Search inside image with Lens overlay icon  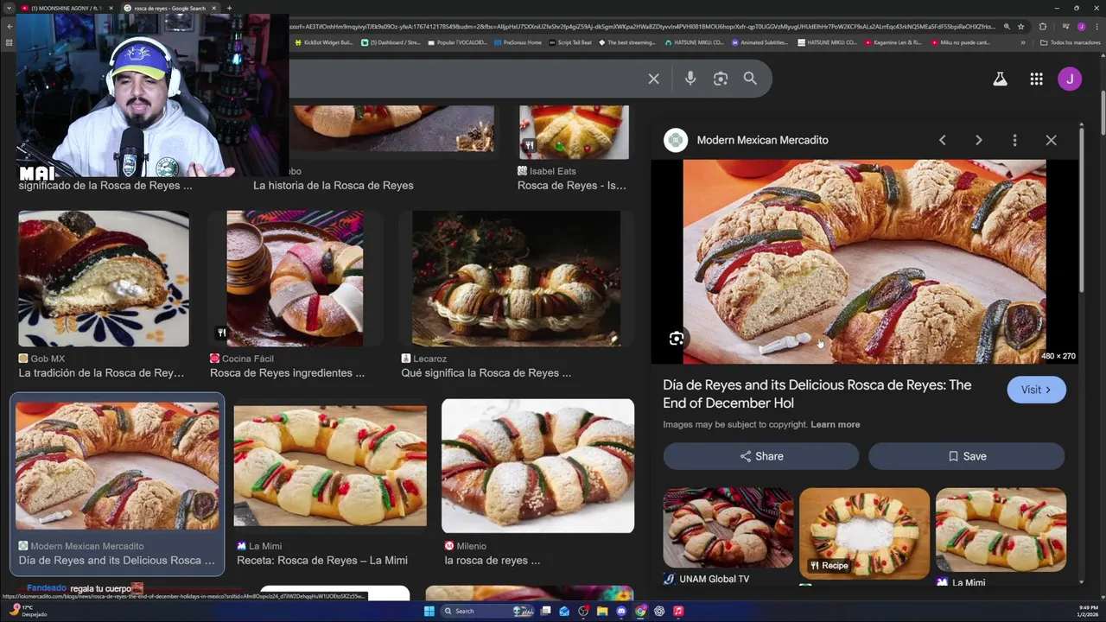(677, 339)
